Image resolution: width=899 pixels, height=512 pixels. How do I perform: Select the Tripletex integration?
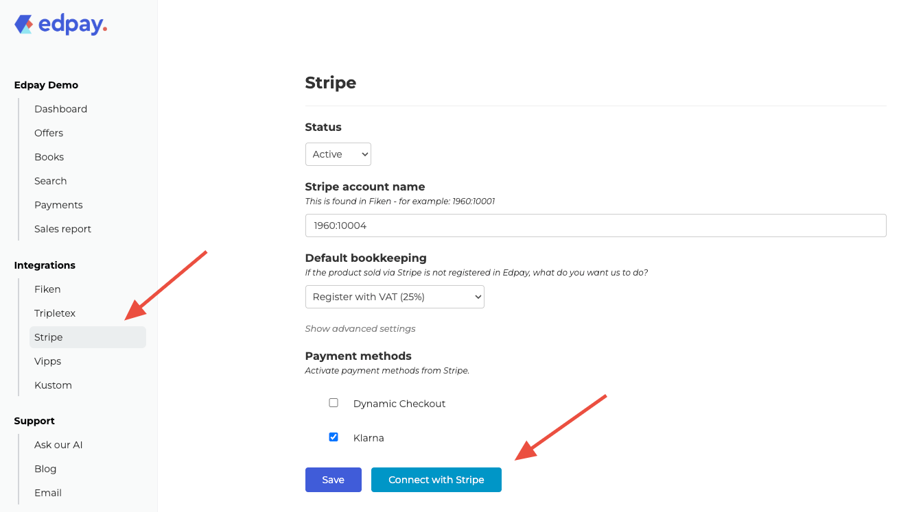point(55,313)
